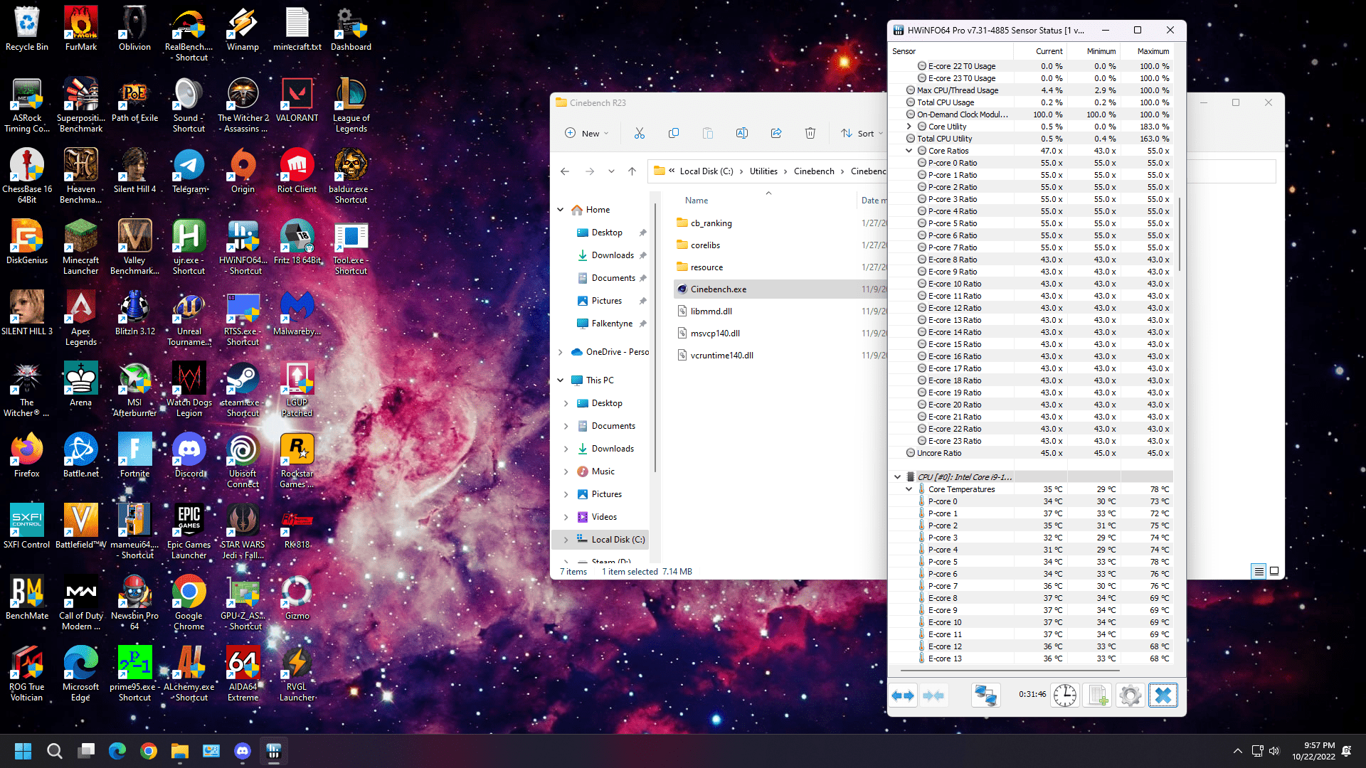Select Videos under This PC
This screenshot has width=1366, height=768.
[604, 517]
